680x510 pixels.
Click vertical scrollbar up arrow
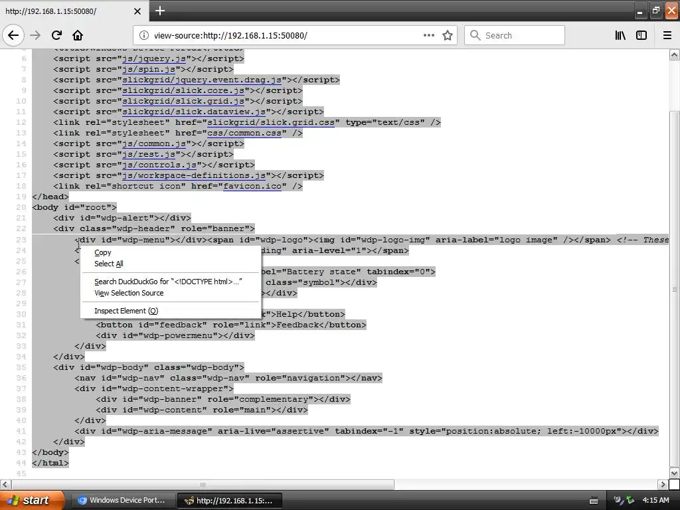pyautogui.click(x=675, y=55)
